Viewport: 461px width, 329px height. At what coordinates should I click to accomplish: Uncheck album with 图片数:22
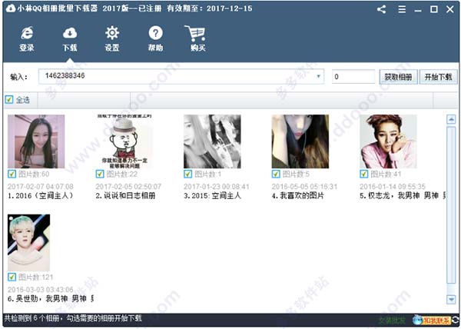100,174
